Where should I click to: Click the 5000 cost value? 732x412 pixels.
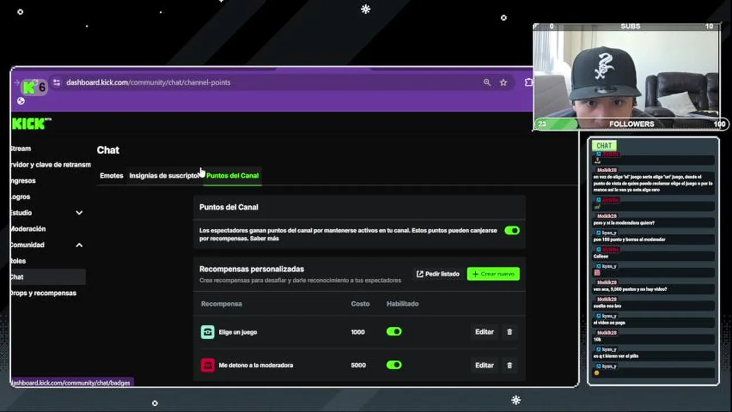358,365
